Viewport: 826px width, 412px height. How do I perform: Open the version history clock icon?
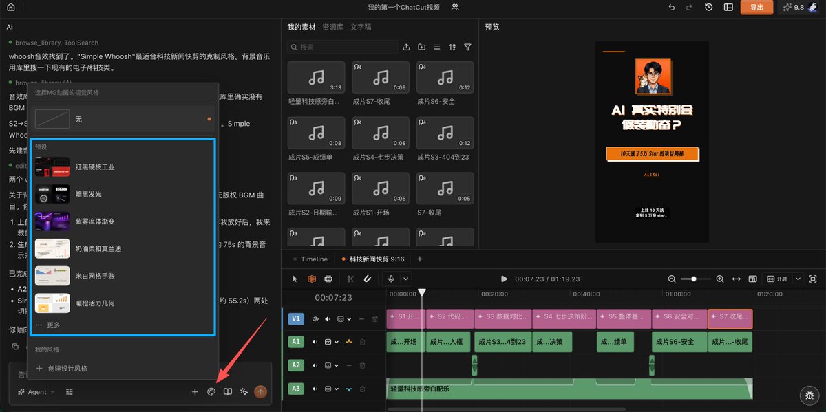709,7
